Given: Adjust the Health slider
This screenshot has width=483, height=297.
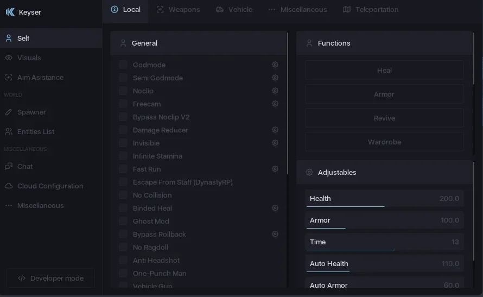Looking at the screenshot, I should pos(384,198).
